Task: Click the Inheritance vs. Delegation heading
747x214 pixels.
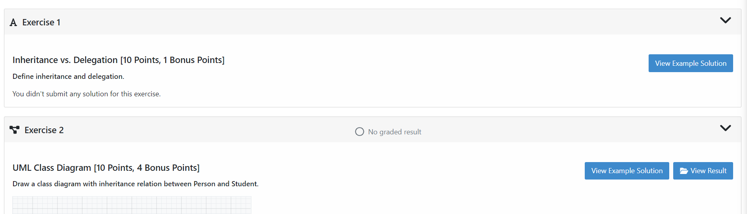Action: click(x=118, y=60)
